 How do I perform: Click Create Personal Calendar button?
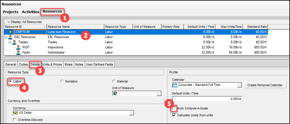point(265,85)
